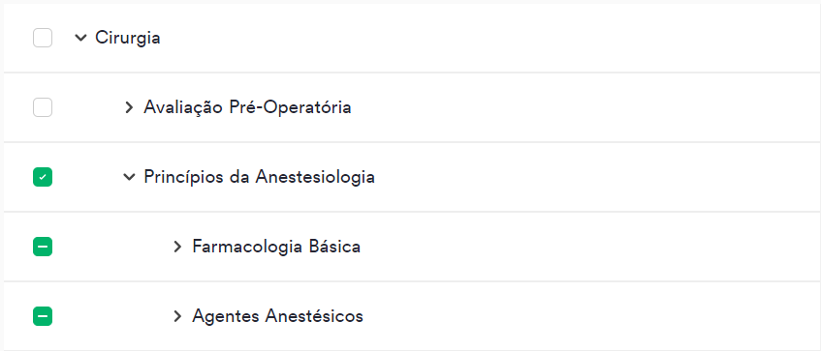Toggle the partial Farmacologia Básica checkbox

pos(43,247)
